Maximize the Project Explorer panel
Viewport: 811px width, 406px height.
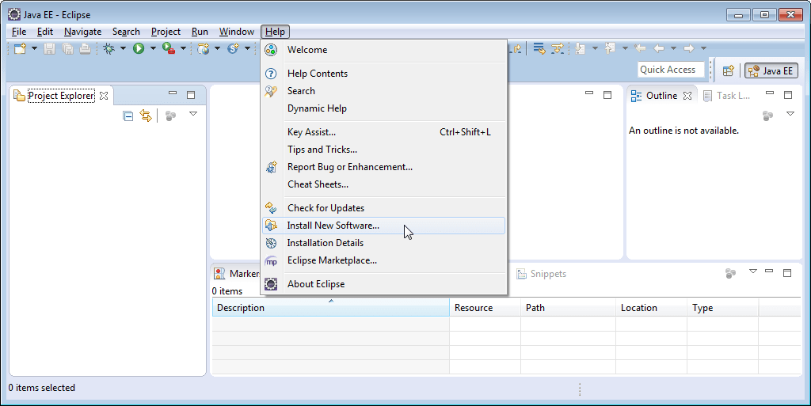point(191,95)
